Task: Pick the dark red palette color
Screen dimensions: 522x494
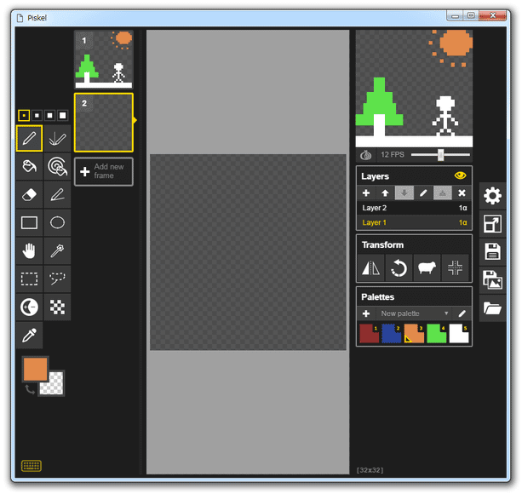Action: click(370, 334)
